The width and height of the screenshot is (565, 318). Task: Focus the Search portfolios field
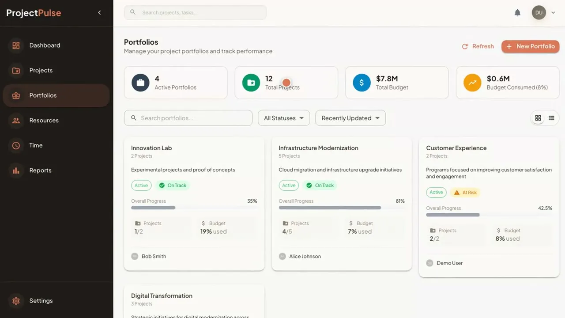point(188,118)
